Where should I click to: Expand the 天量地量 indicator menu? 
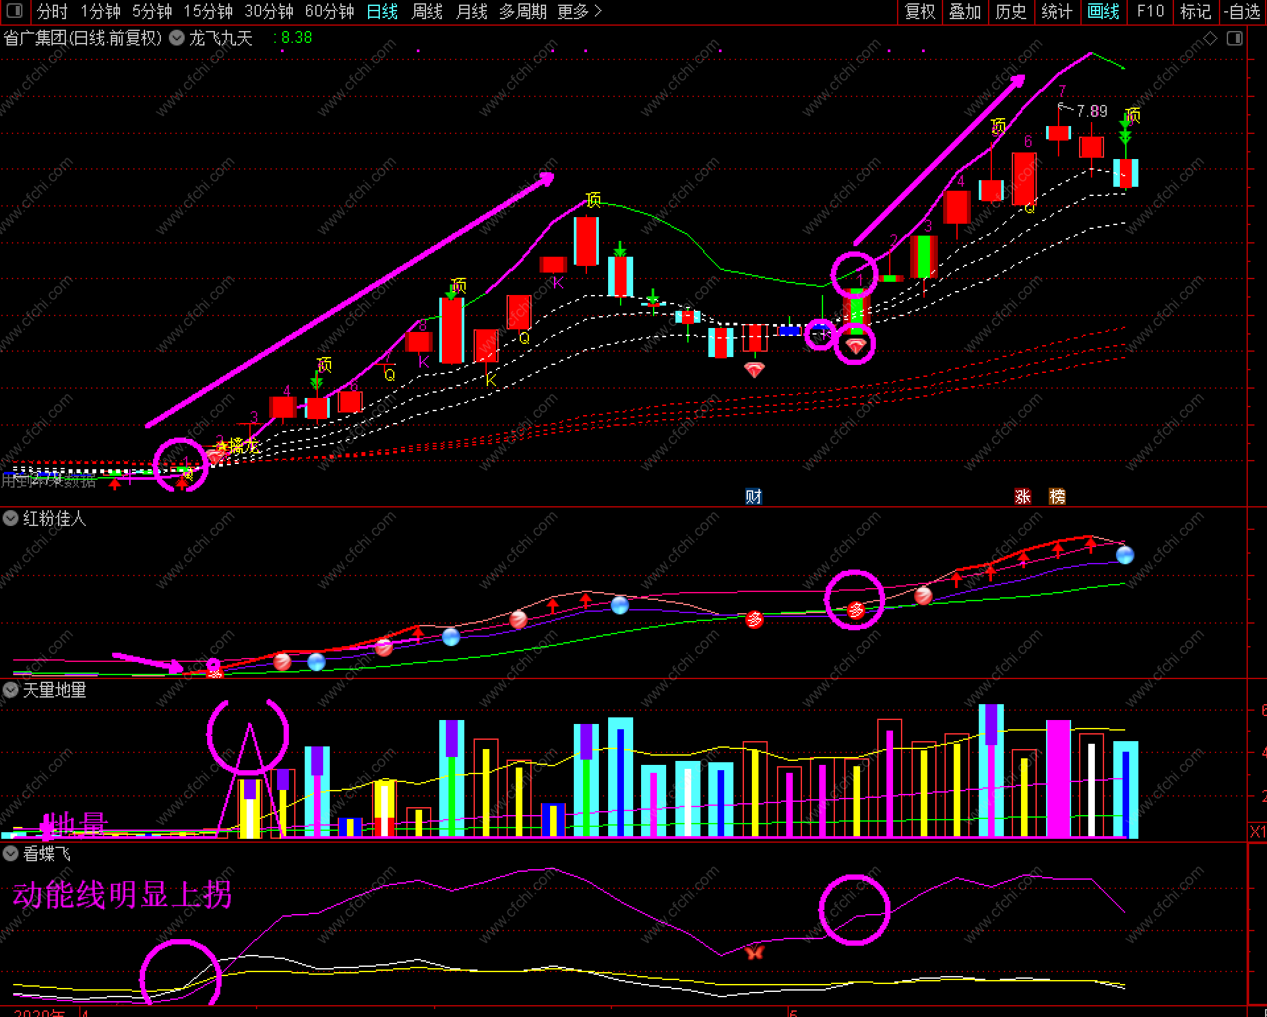(11, 690)
